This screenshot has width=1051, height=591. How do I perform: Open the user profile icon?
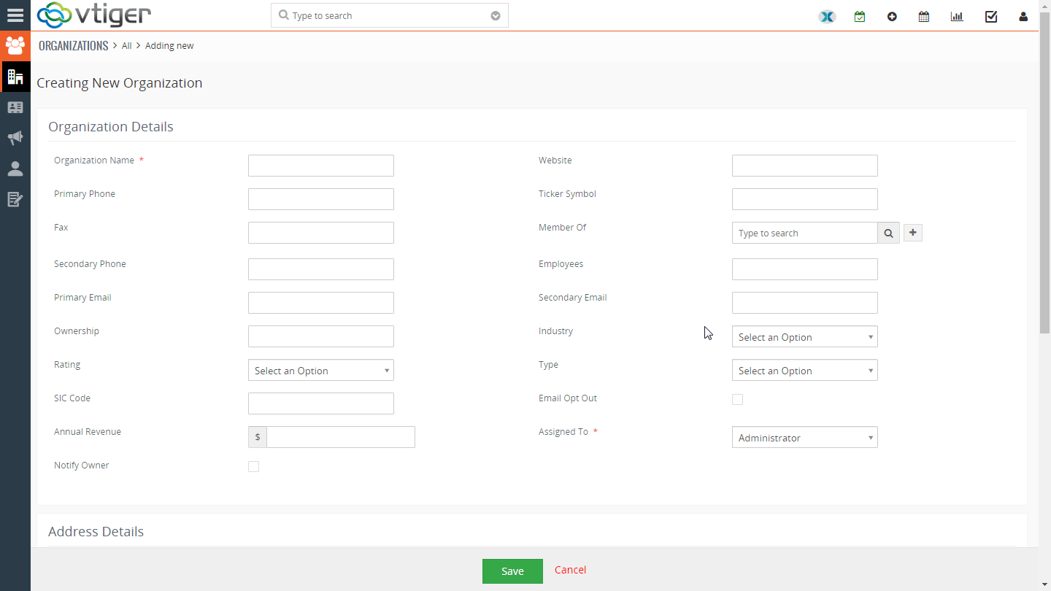1023,16
